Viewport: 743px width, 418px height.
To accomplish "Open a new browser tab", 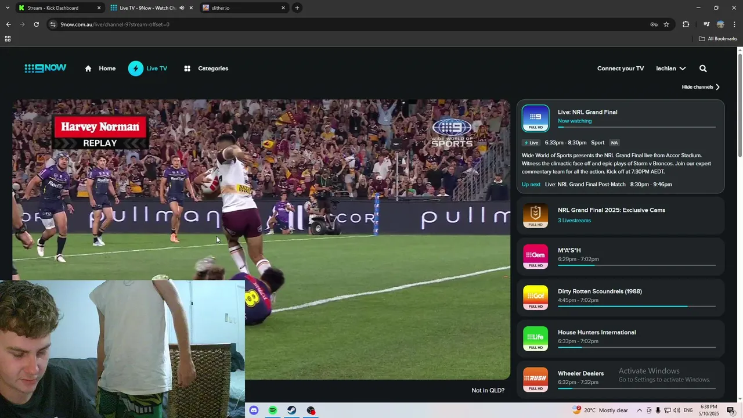I will 297,8.
